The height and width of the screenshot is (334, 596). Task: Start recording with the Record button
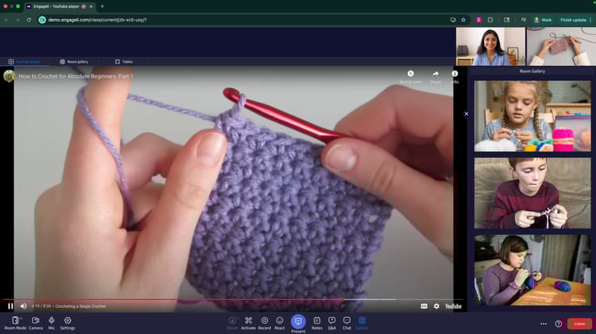(265, 321)
